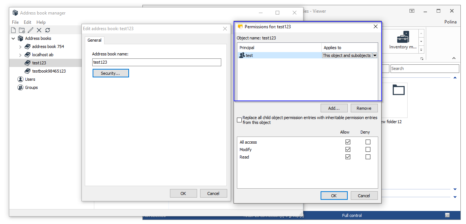Click the delete X toolbar icon

click(x=39, y=30)
